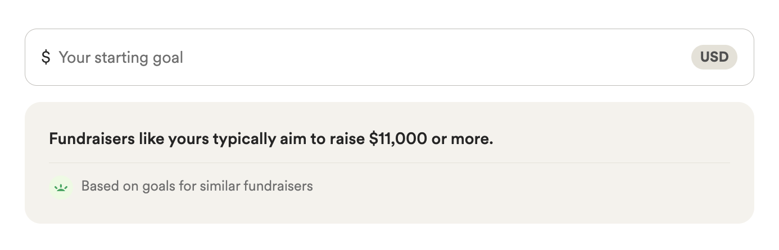Click the divider line inside the tip card

pos(389,163)
